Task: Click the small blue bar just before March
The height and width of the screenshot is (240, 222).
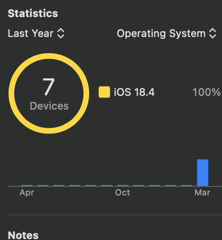Action: coord(186,185)
